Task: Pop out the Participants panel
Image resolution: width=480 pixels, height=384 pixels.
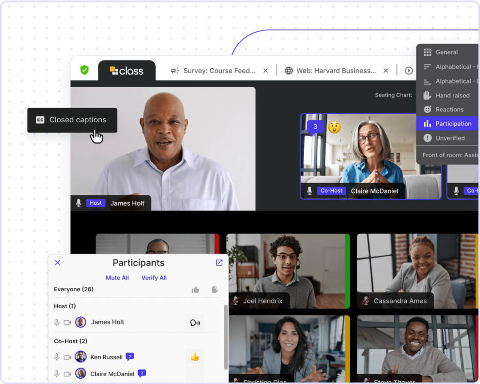Action: [219, 263]
